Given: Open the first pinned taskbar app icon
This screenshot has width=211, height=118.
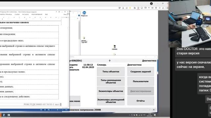Looking at the screenshot, I should [4, 115].
